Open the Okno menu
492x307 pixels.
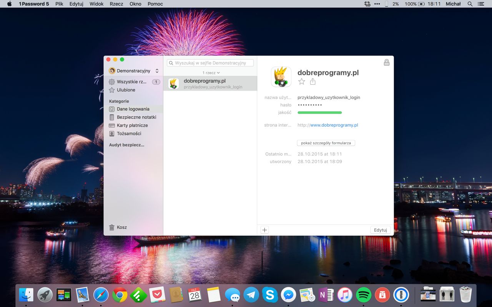coord(135,4)
